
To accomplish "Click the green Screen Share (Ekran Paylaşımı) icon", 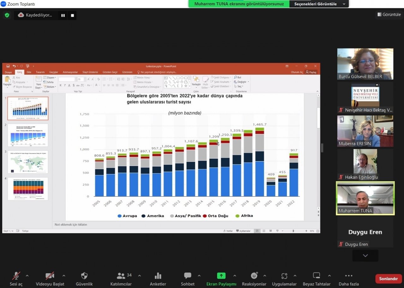I will point(221,276).
